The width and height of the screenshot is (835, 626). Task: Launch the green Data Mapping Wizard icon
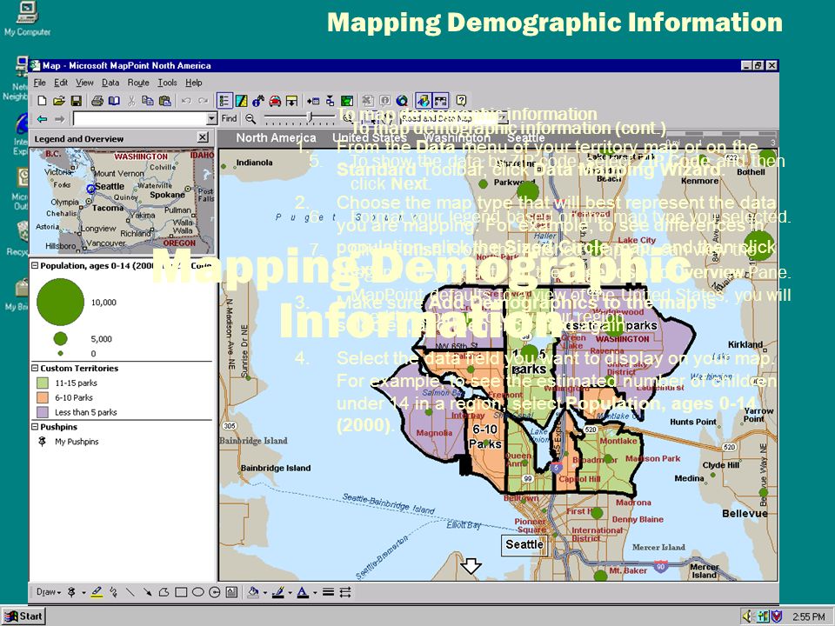347,101
